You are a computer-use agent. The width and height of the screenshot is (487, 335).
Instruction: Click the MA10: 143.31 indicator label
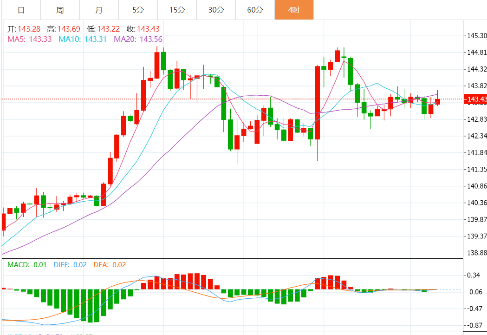[x=83, y=39]
